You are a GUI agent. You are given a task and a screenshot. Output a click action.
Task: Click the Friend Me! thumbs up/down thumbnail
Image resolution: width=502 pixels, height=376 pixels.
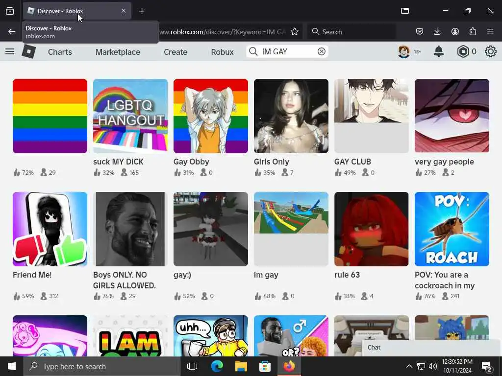tap(50, 229)
